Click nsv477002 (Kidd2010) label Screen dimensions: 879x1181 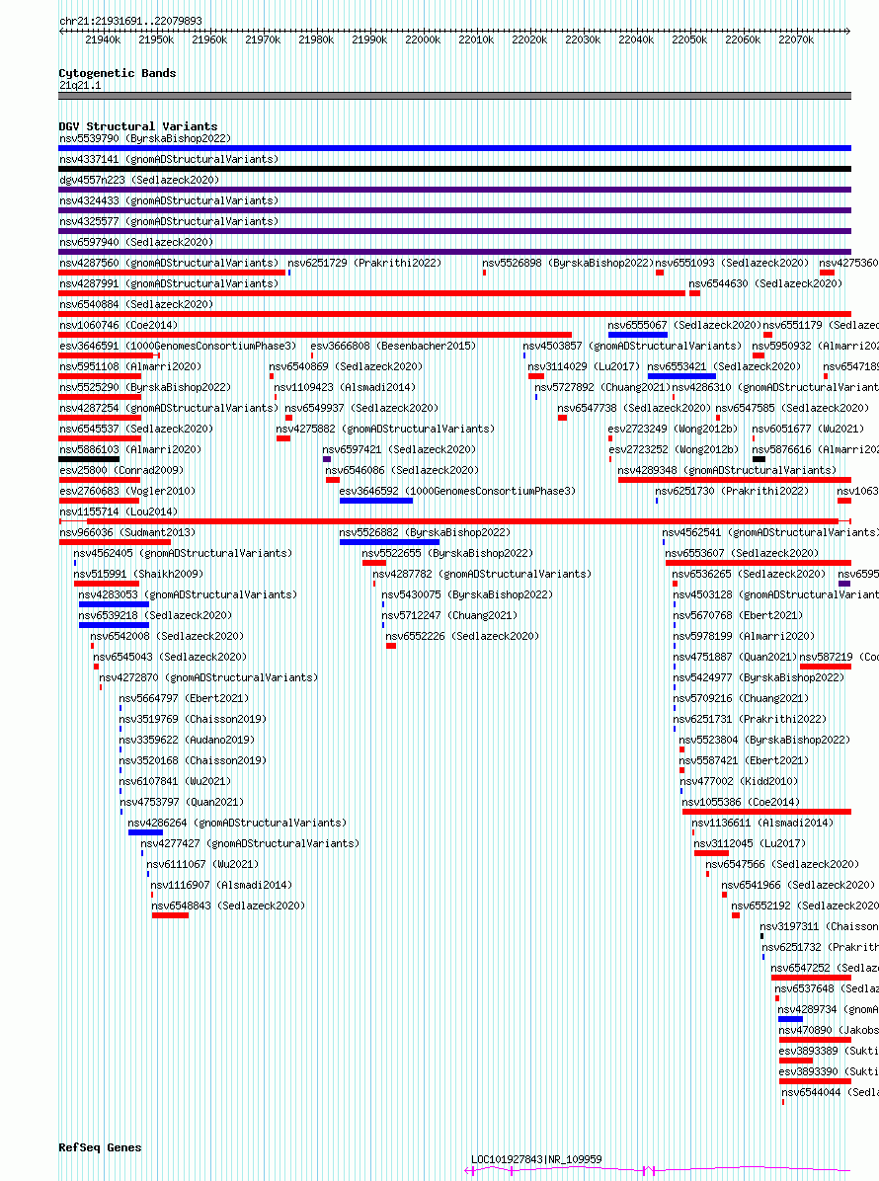click(x=739, y=781)
